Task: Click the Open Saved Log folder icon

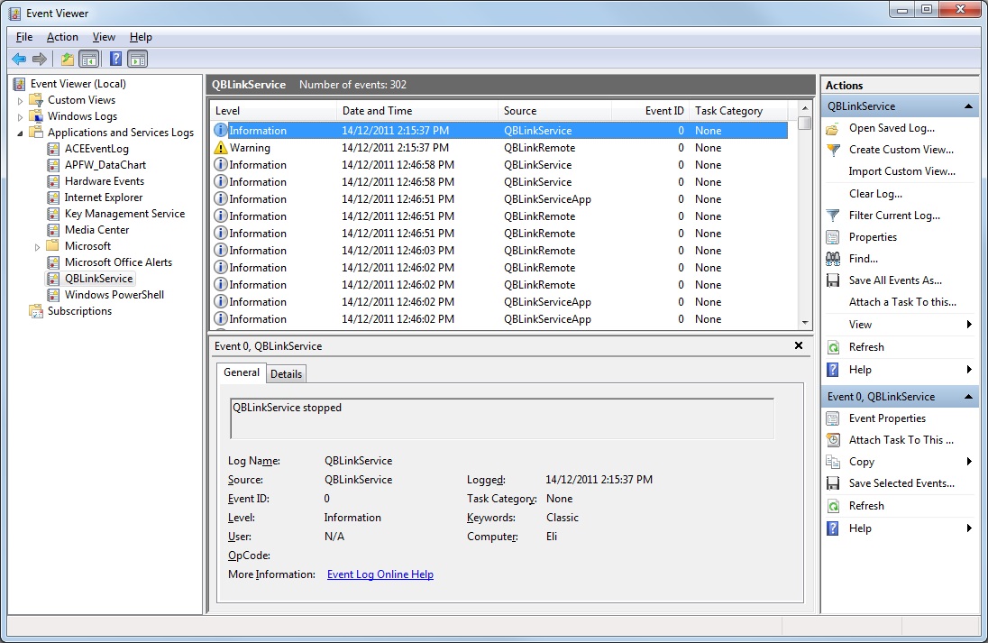Action: 833,129
